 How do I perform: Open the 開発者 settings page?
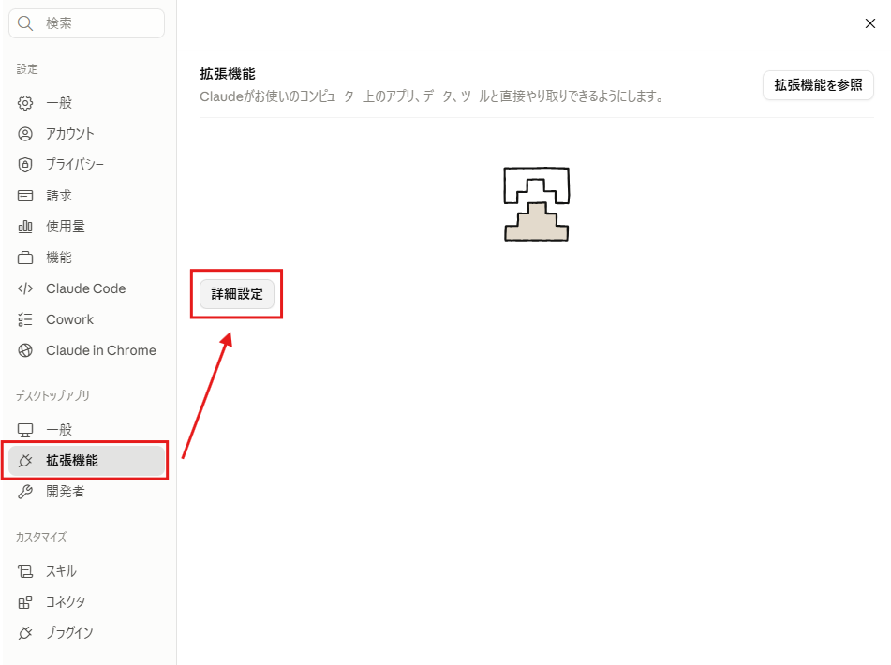coord(86,492)
